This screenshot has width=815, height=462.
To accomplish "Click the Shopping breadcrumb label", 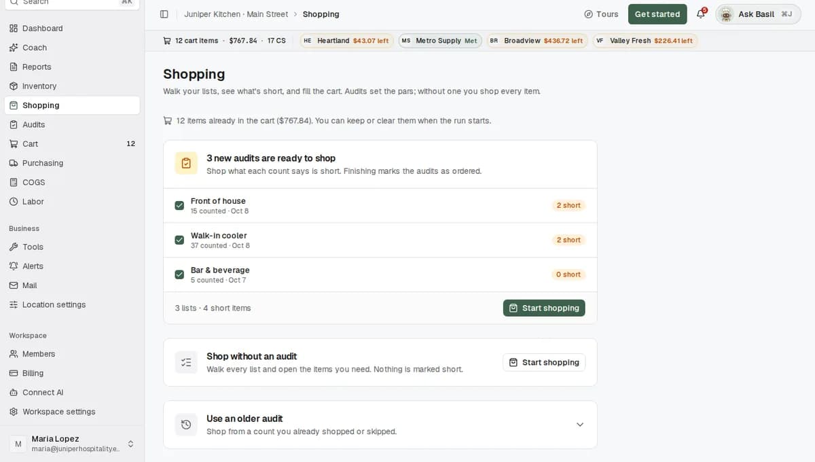I will [x=321, y=14].
